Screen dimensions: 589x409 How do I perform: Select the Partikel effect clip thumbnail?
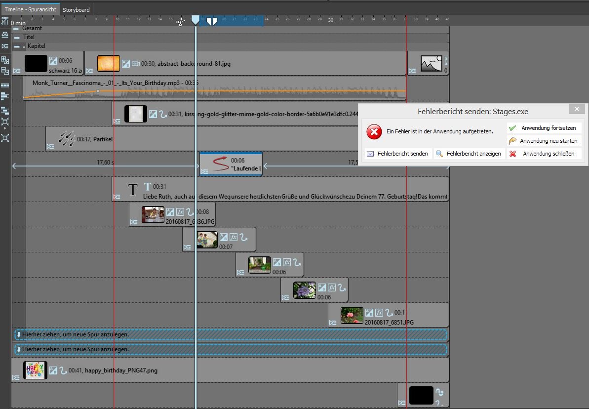click(x=67, y=139)
